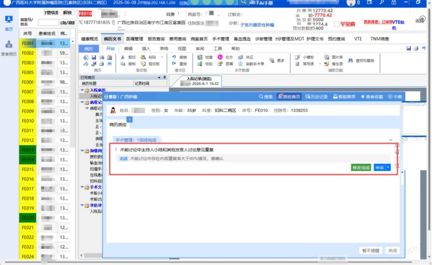Open the 病历质控 tab in popup
This screenshot has width=432, height=265.
[118, 125]
